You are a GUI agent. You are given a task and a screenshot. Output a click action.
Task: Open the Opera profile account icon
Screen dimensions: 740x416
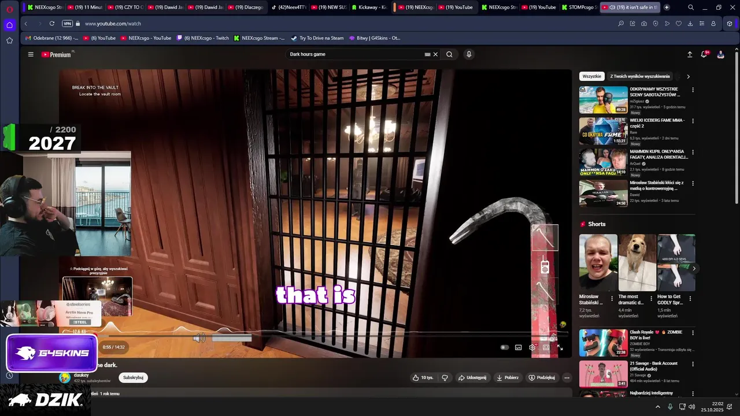point(713,24)
